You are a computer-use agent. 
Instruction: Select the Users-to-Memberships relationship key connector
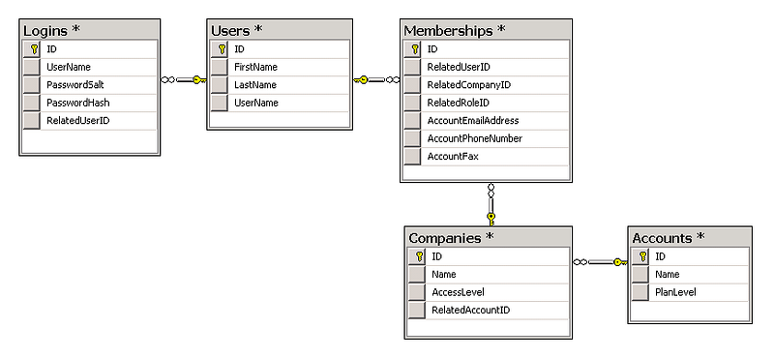click(x=376, y=79)
